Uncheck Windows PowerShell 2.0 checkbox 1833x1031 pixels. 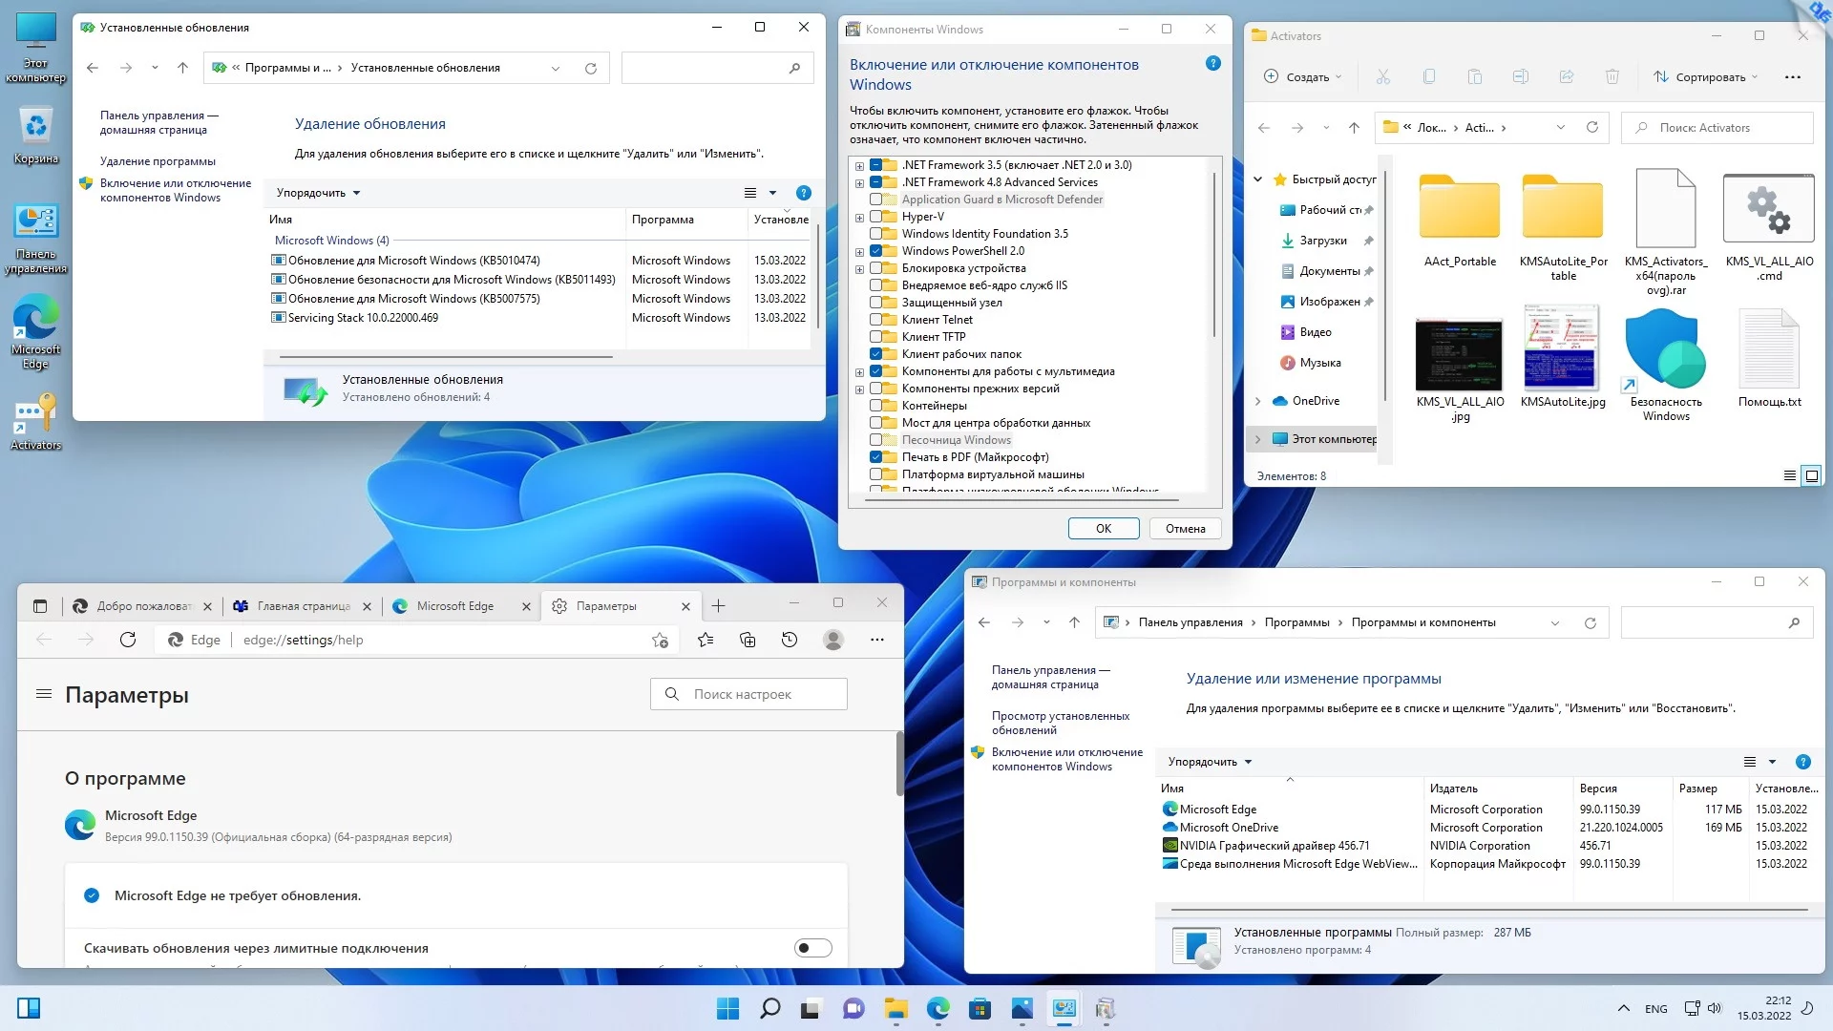[875, 251]
